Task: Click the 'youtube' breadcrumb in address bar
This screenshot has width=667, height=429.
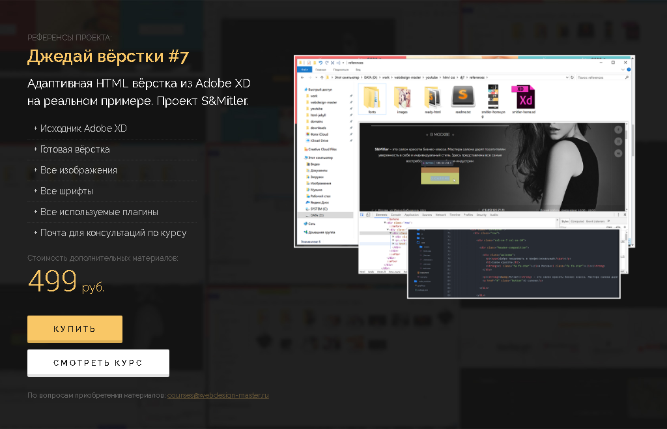Action: 432,78
